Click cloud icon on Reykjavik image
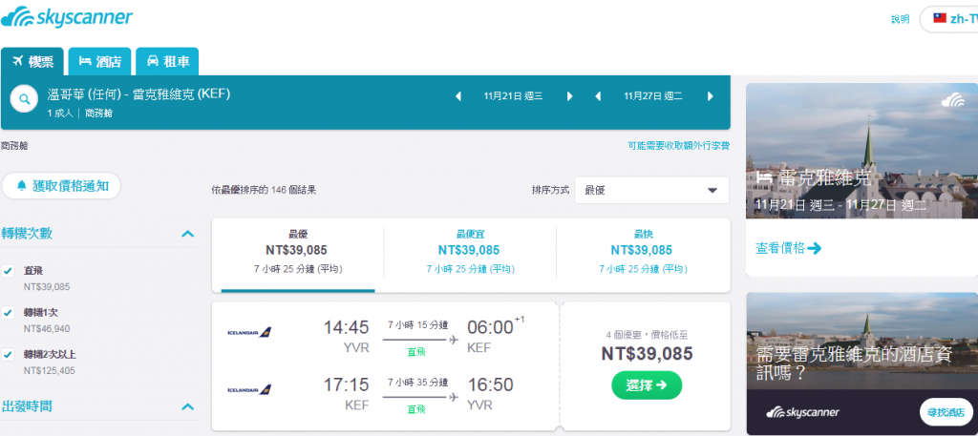Screen dimensions: 978x436 (952, 99)
